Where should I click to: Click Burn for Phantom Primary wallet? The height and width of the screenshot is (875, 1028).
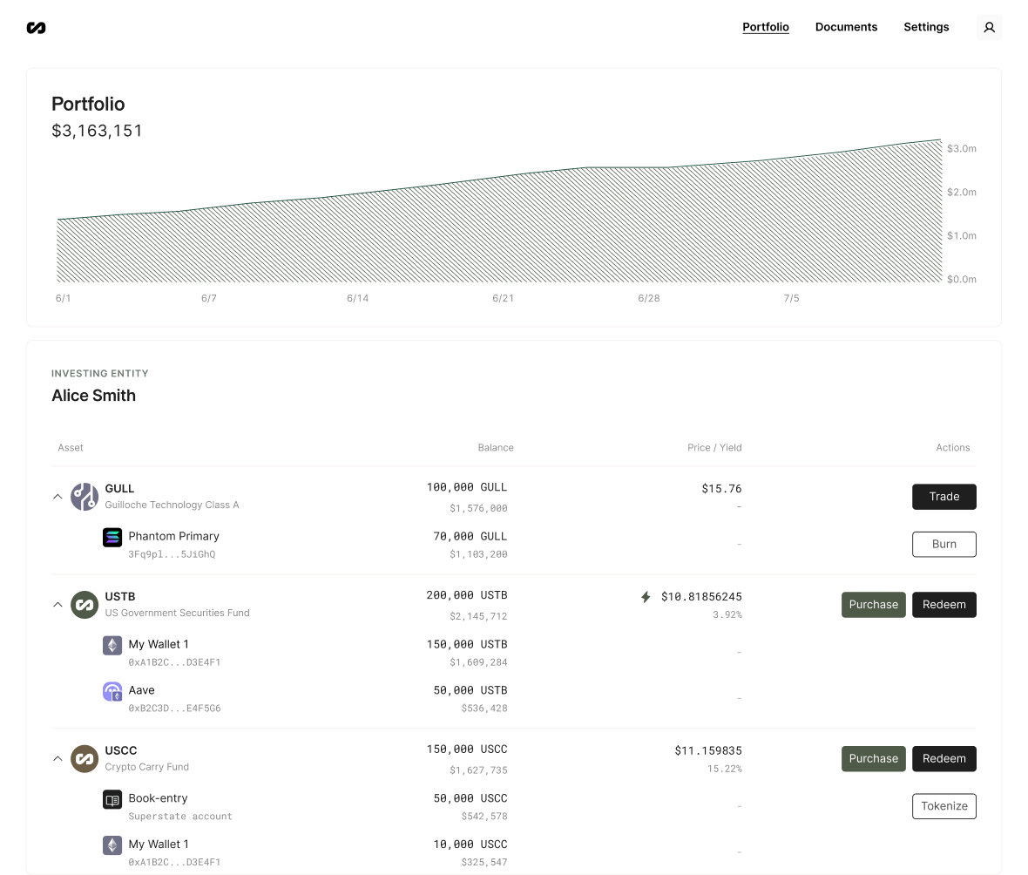pos(943,544)
